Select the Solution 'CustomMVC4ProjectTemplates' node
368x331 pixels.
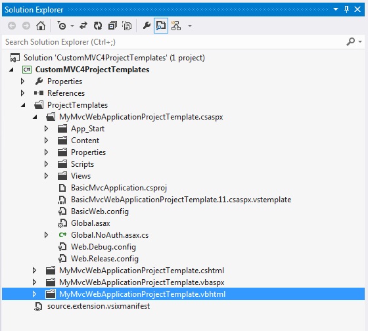[x=114, y=58]
